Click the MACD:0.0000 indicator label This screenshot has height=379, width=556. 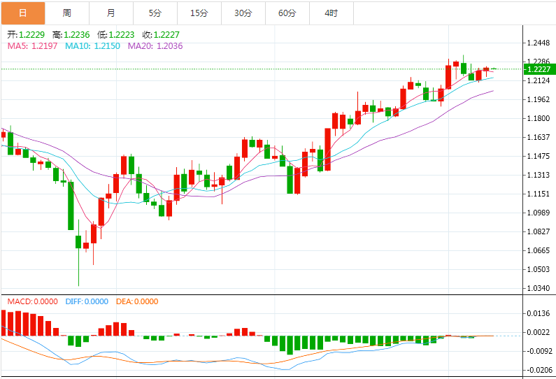pyautogui.click(x=33, y=301)
